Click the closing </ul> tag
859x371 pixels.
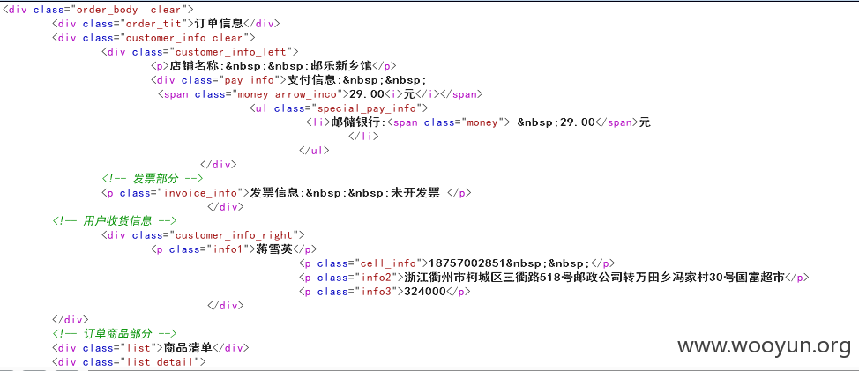(x=315, y=151)
